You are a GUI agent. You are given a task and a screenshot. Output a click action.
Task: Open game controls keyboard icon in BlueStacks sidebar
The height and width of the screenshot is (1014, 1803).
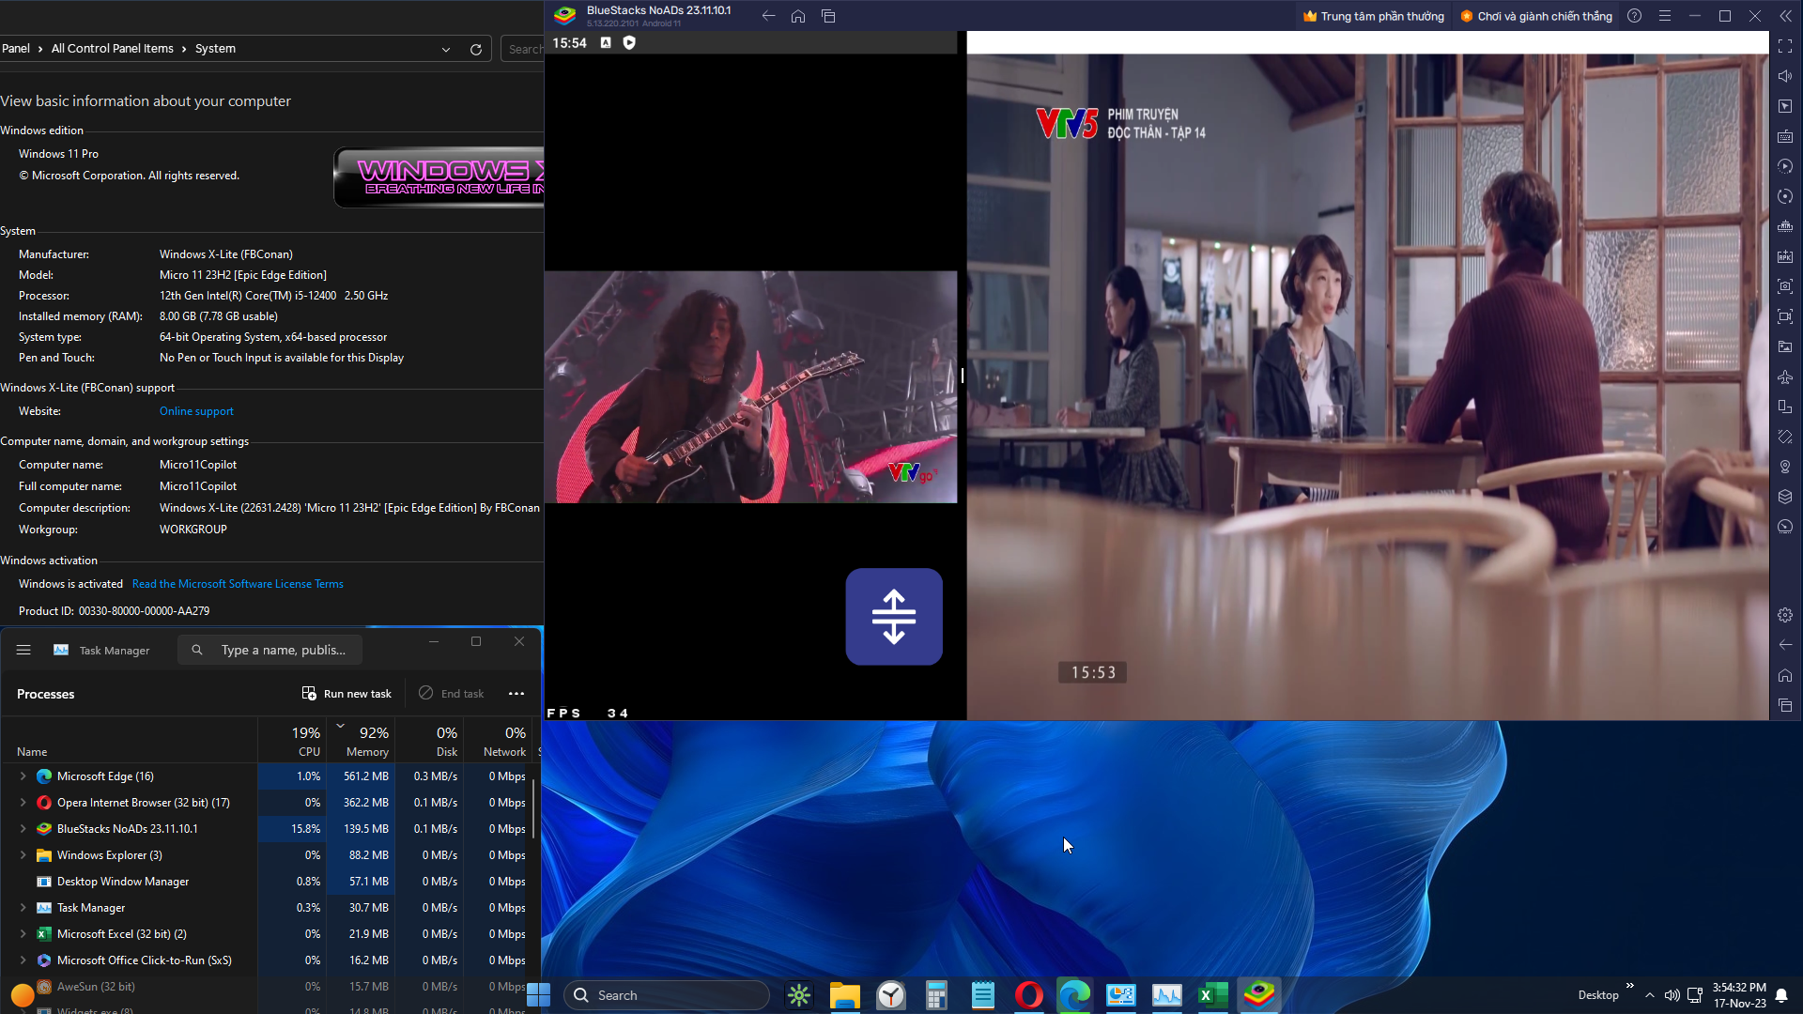pos(1785,136)
